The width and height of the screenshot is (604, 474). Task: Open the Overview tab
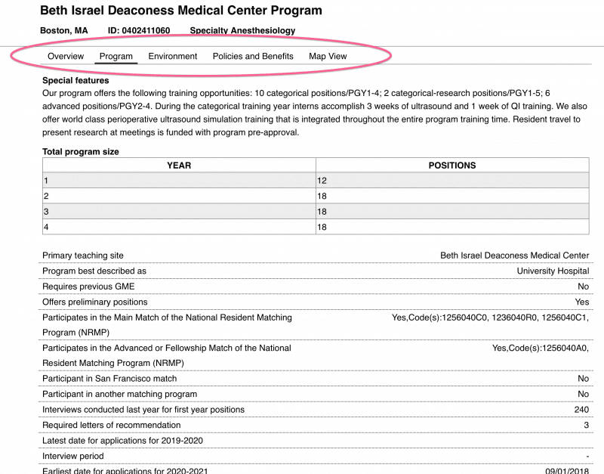tap(66, 56)
